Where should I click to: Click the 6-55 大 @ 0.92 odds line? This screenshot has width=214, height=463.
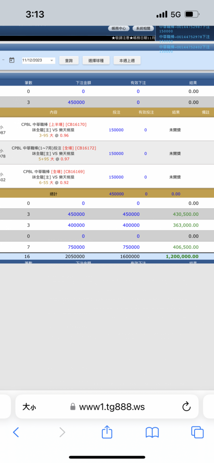pos(54,183)
